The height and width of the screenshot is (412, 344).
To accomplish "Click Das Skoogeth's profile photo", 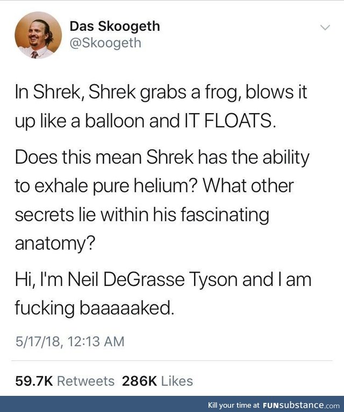I will click(37, 35).
